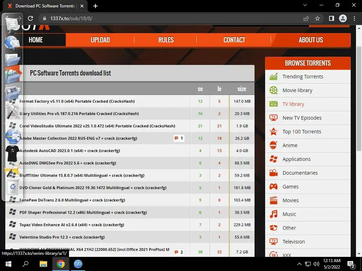Click comment badge on Windows 11 Professional row
This screenshot has height=271, width=362.
[179, 252]
